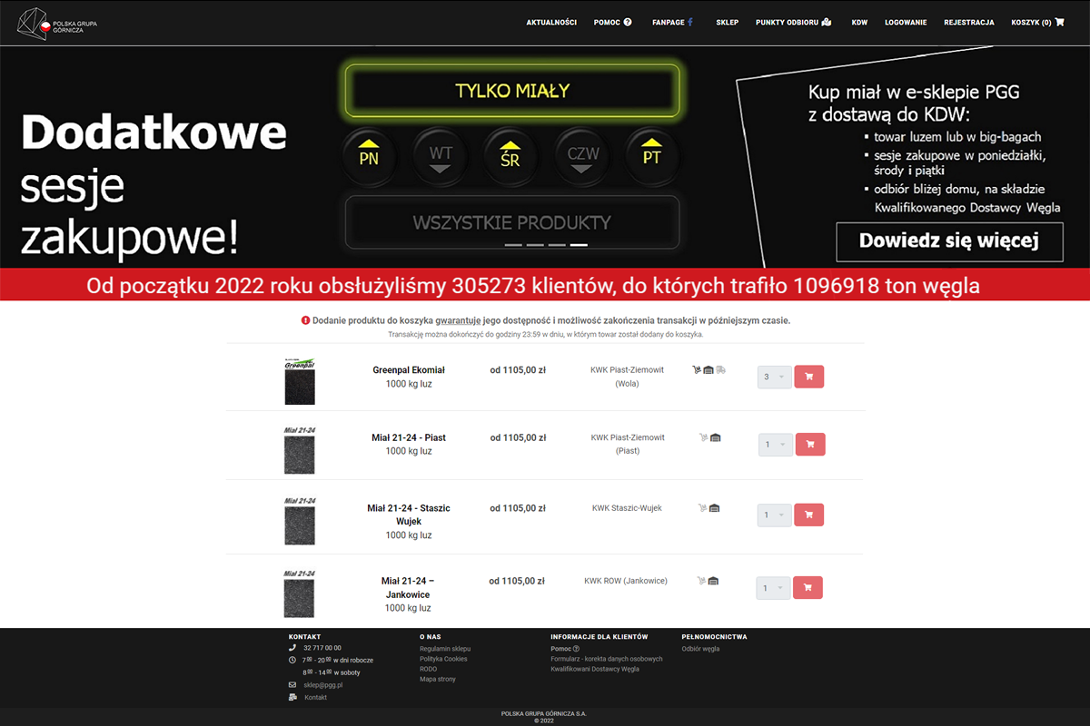The height and width of the screenshot is (726, 1090).
Task: Expand quantity dropdown for Staszic Wujek
Action: (775, 515)
